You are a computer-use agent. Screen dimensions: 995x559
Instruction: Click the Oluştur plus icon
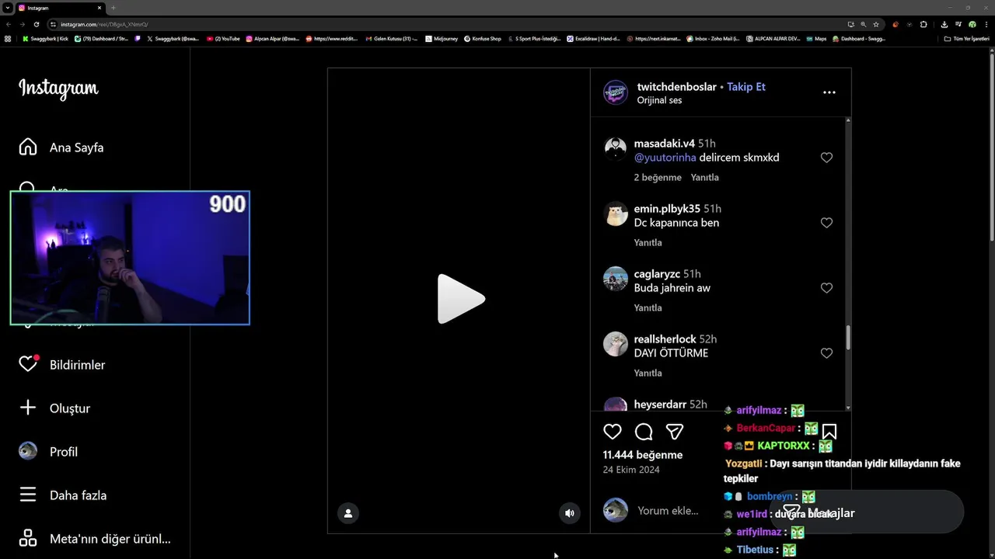[x=28, y=408]
